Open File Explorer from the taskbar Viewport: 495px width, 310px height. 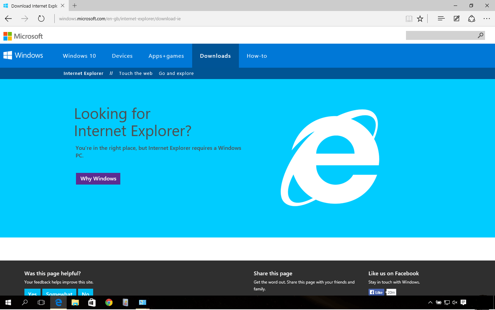[x=75, y=302]
